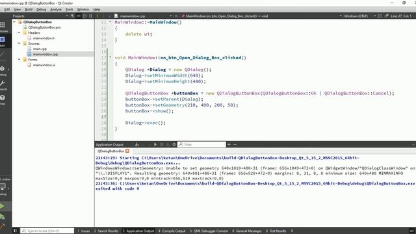
Task: Close the Projects side panel
Action: pyautogui.click(x=91, y=16)
